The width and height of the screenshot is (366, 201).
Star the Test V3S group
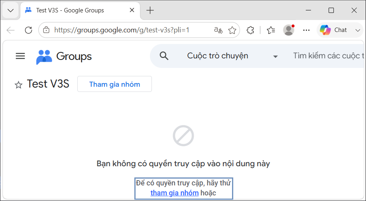tap(18, 85)
